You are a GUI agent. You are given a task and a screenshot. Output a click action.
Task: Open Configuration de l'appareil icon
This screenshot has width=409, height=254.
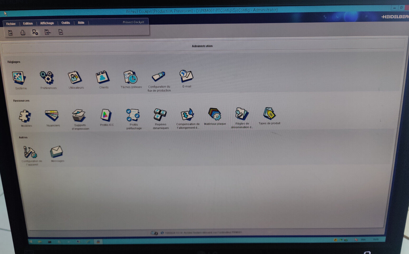[x=30, y=152]
